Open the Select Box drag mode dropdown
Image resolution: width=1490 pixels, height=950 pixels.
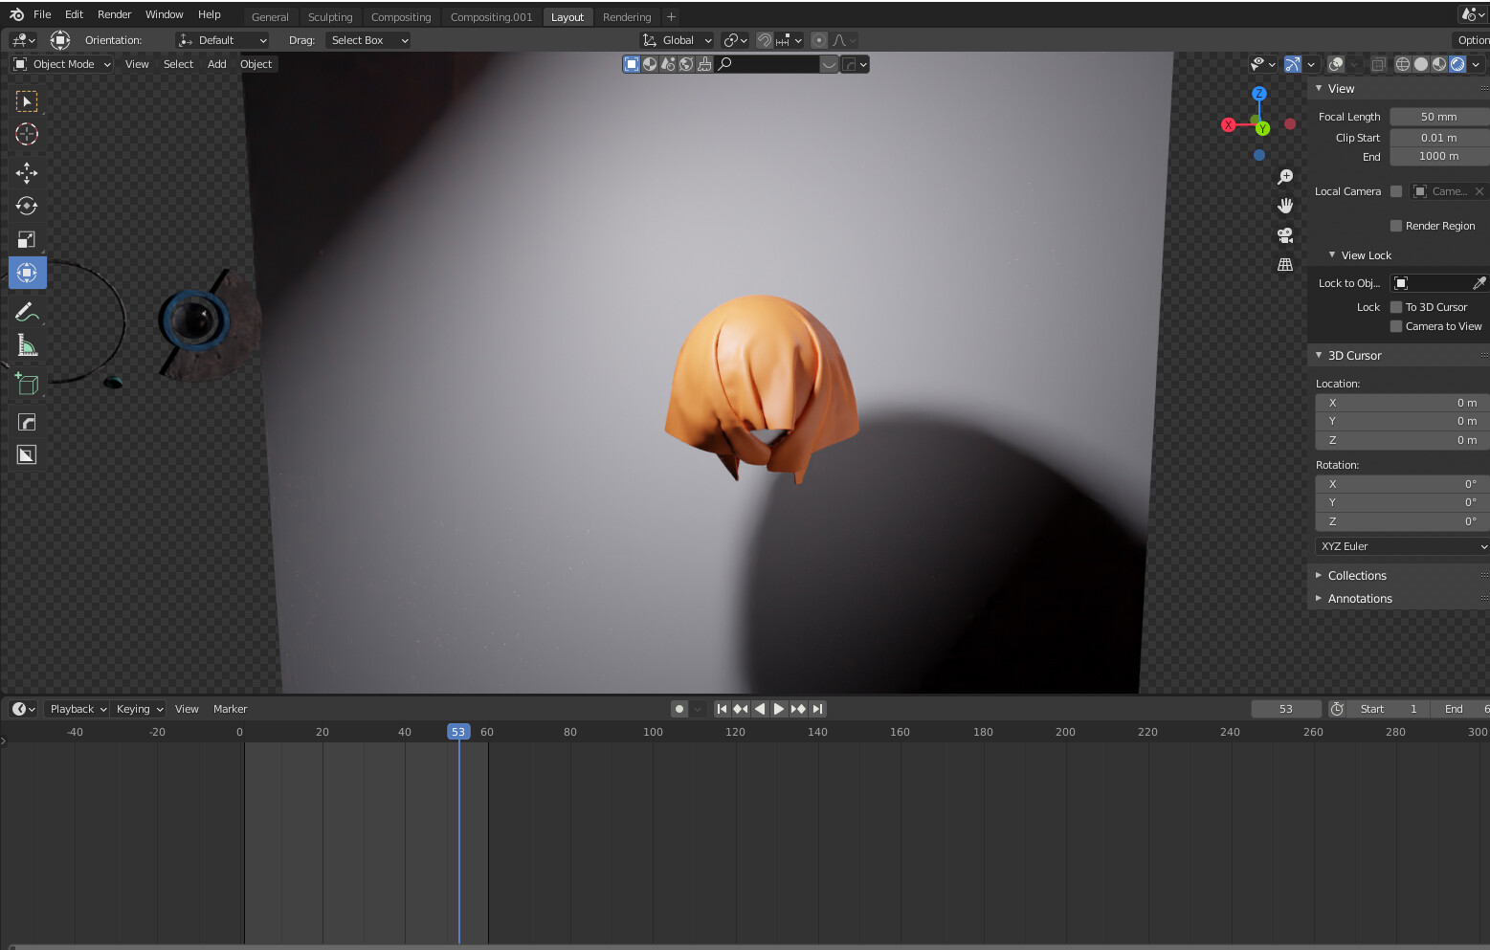(x=368, y=40)
